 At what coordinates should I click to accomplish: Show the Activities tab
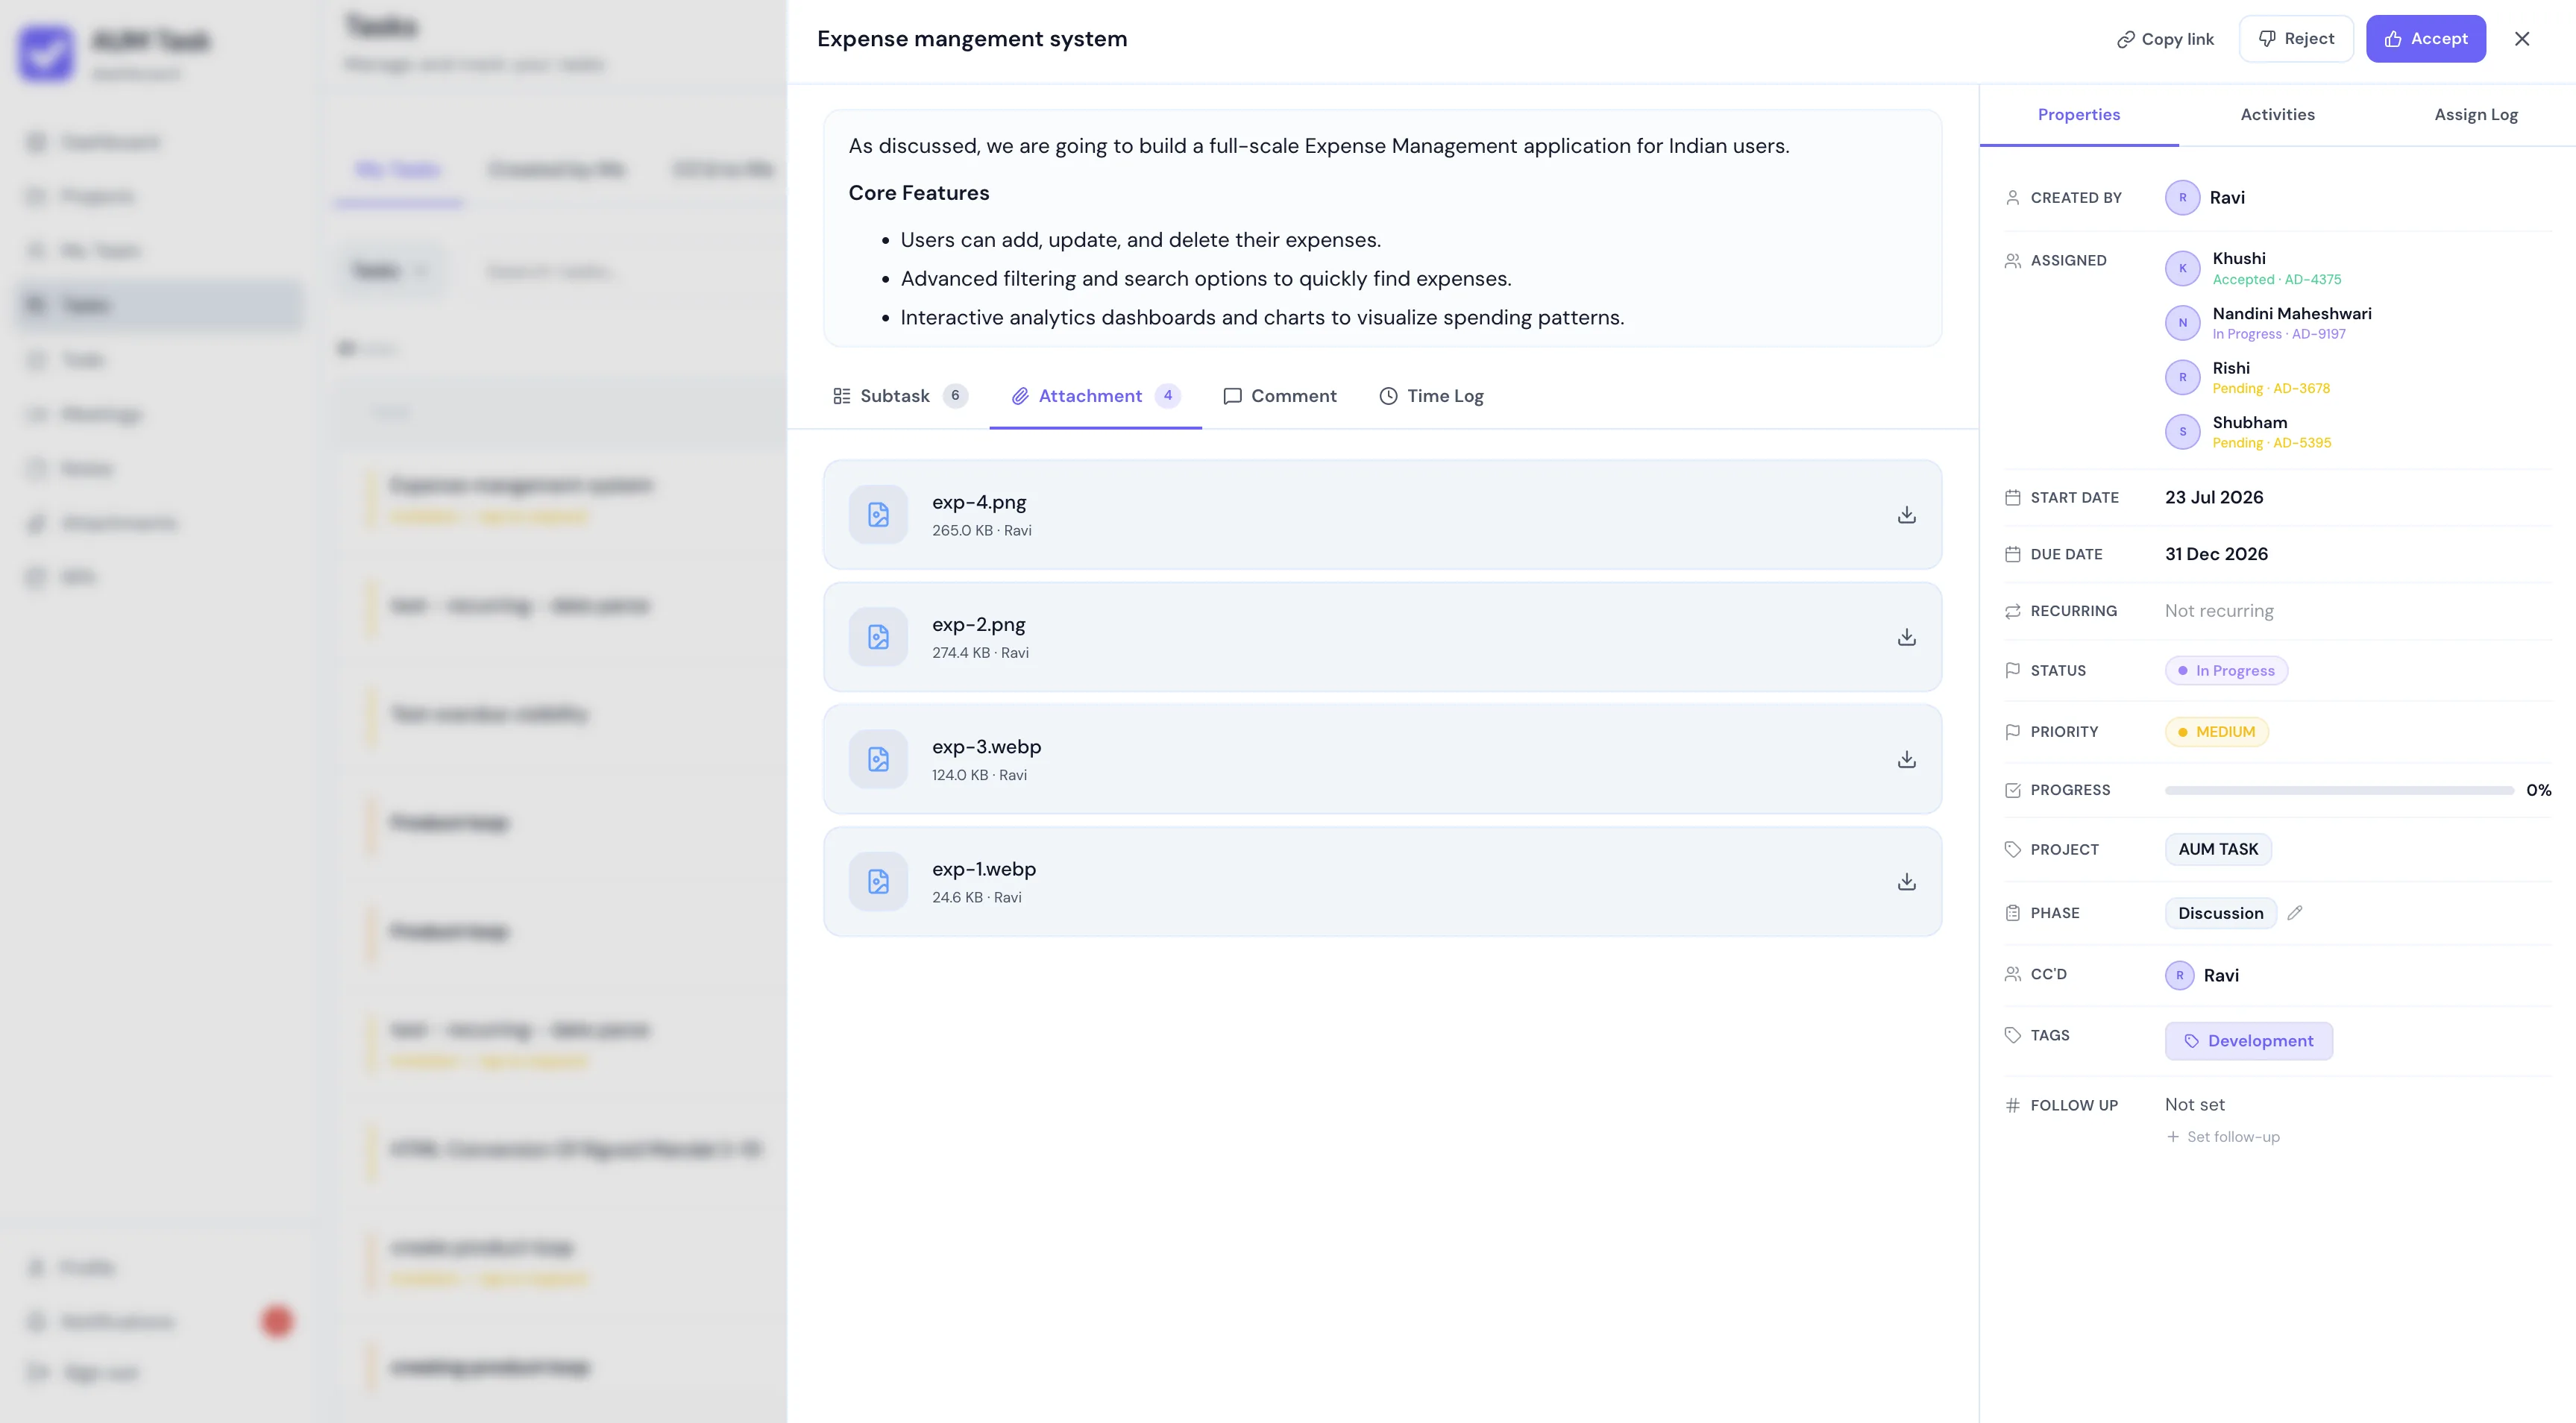pos(2277,115)
